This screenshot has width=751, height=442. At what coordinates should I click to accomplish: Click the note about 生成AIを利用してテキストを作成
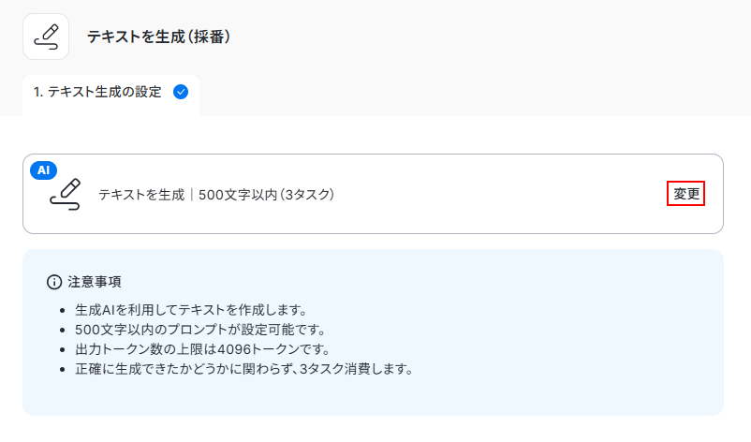coord(190,310)
